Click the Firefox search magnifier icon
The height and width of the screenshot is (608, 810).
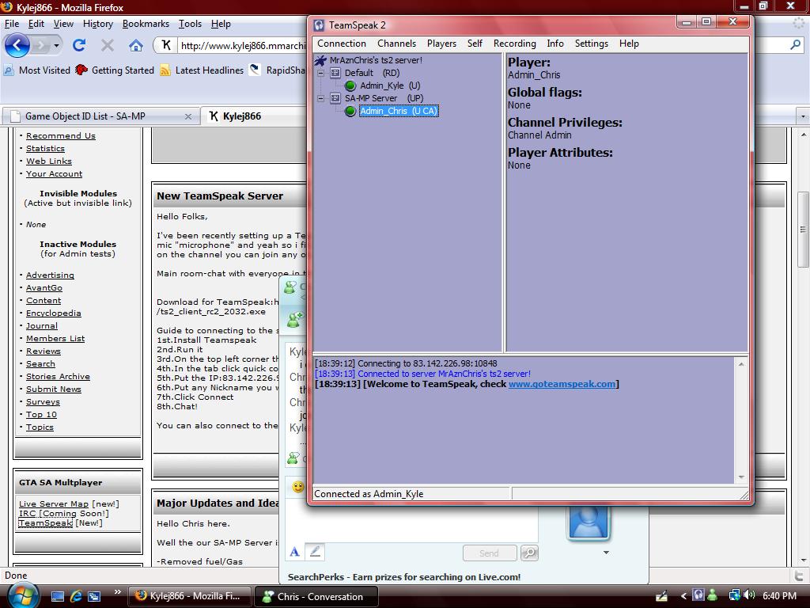pos(796,45)
